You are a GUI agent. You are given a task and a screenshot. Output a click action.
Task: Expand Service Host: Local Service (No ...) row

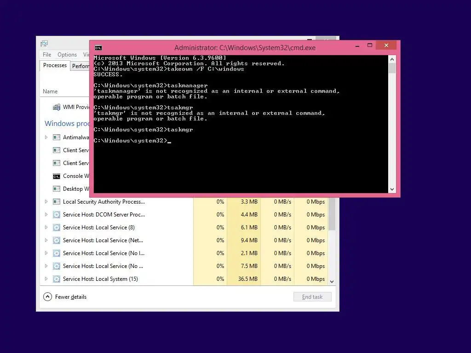click(x=46, y=266)
